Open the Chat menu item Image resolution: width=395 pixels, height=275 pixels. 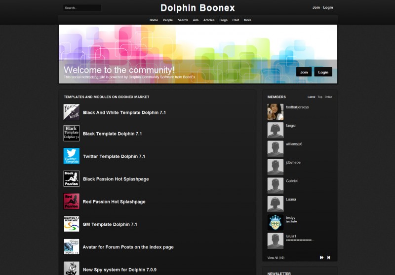click(236, 20)
